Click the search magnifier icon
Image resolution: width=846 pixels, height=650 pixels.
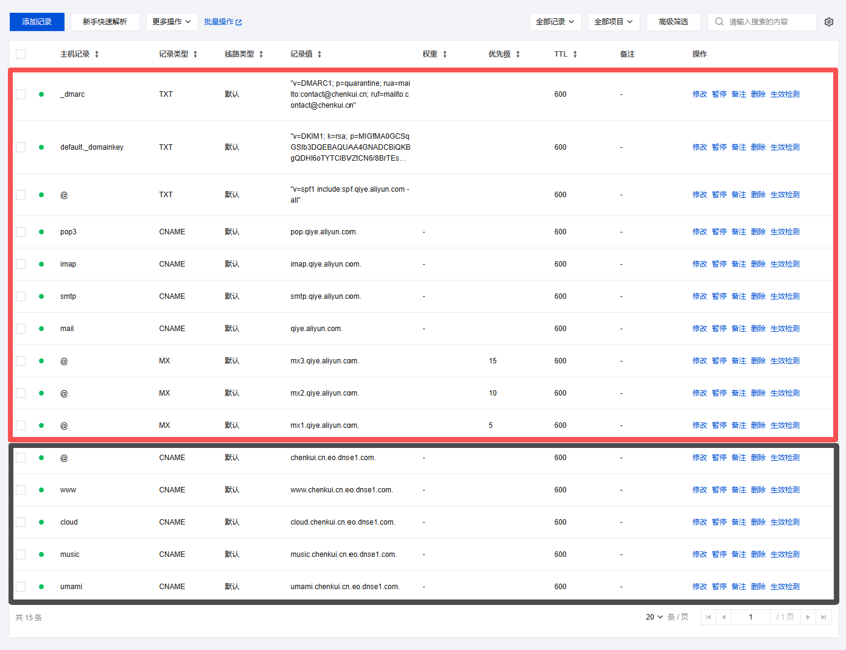tap(719, 22)
